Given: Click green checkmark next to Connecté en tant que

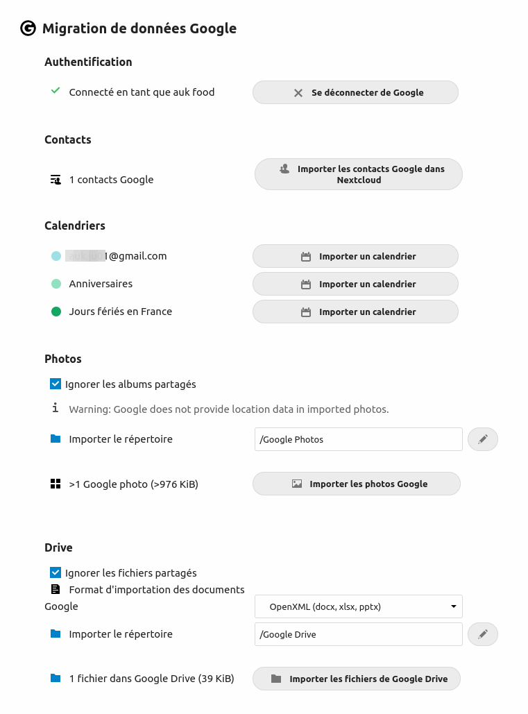Looking at the screenshot, I should click(56, 91).
